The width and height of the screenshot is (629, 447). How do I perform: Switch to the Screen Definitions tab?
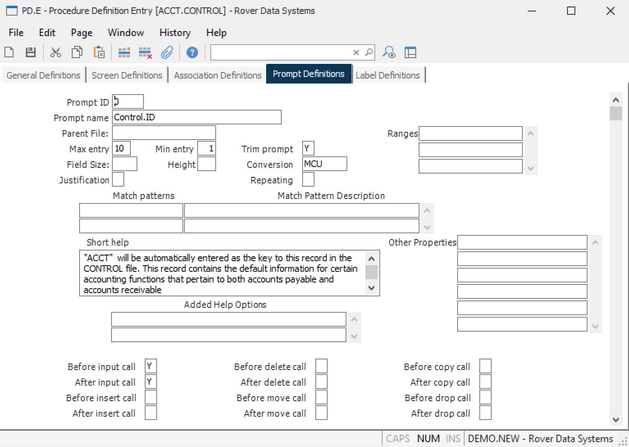[x=127, y=75]
